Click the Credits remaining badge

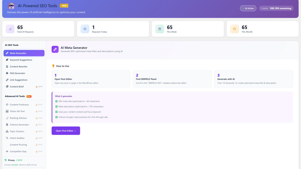click(276, 8)
